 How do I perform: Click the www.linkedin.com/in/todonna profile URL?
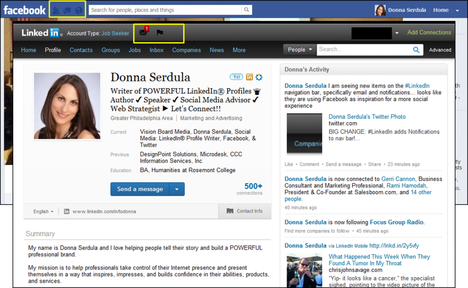point(104,211)
